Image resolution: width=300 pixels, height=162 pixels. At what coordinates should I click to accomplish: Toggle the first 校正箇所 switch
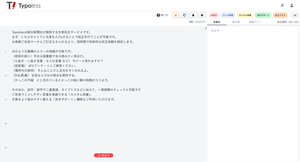290,22
